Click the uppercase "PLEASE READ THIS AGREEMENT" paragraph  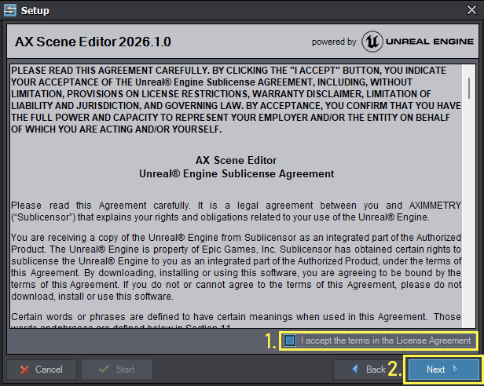pyautogui.click(x=236, y=100)
